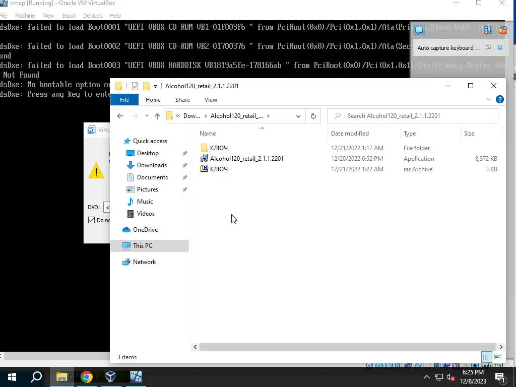Open OneDrive in the sidebar
516x387 pixels.
(x=145, y=230)
